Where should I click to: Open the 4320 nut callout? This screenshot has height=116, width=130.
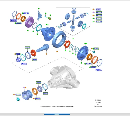point(18,95)
